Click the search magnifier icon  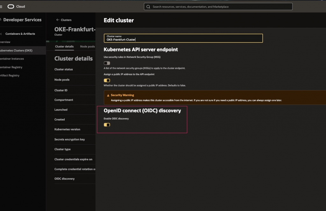click(148, 7)
